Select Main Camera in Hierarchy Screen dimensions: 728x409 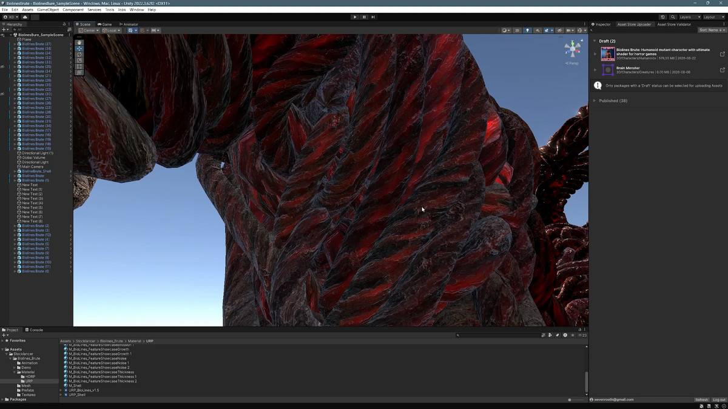pos(33,167)
